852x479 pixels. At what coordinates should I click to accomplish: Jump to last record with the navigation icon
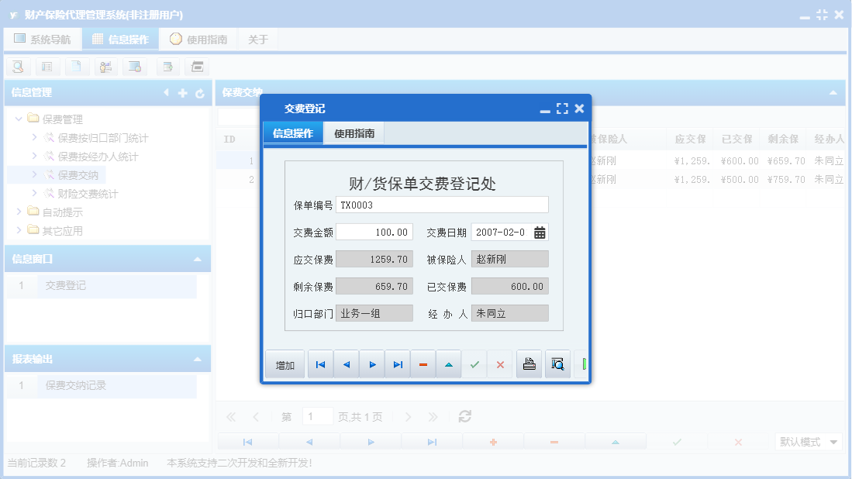pyautogui.click(x=398, y=364)
